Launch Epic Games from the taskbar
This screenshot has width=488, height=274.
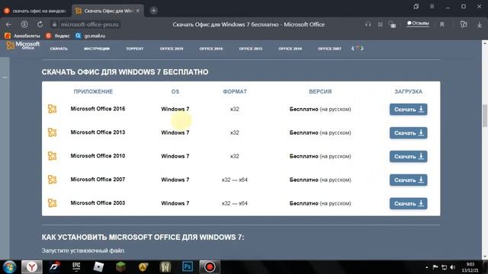[76, 267]
